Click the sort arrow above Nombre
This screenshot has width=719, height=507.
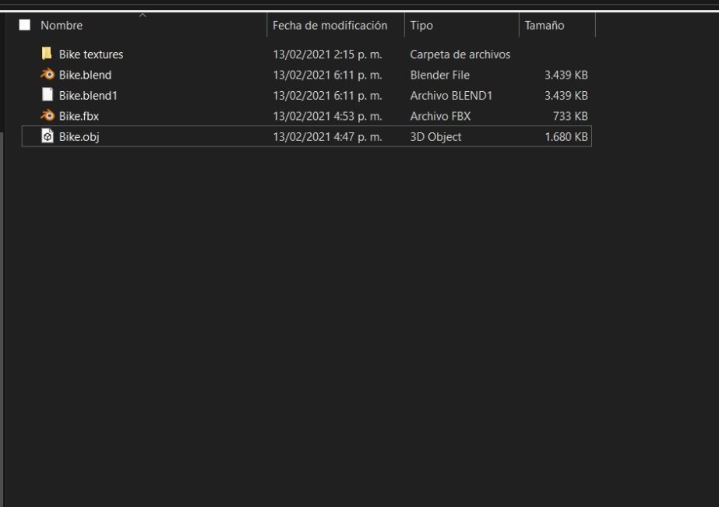(143, 15)
